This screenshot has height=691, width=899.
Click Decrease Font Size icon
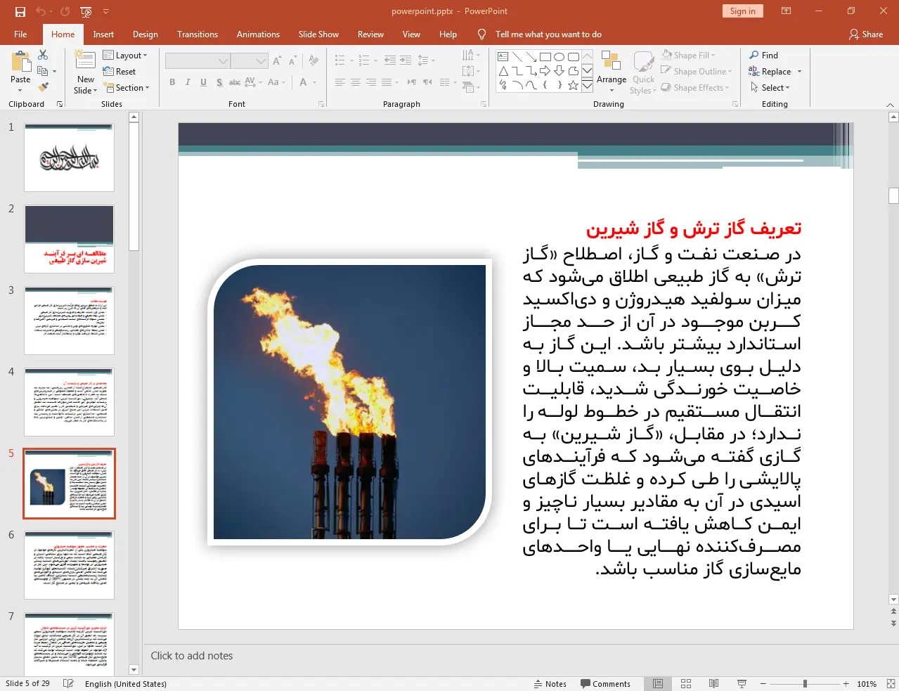tap(293, 61)
